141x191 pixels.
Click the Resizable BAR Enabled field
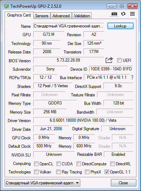119,154
